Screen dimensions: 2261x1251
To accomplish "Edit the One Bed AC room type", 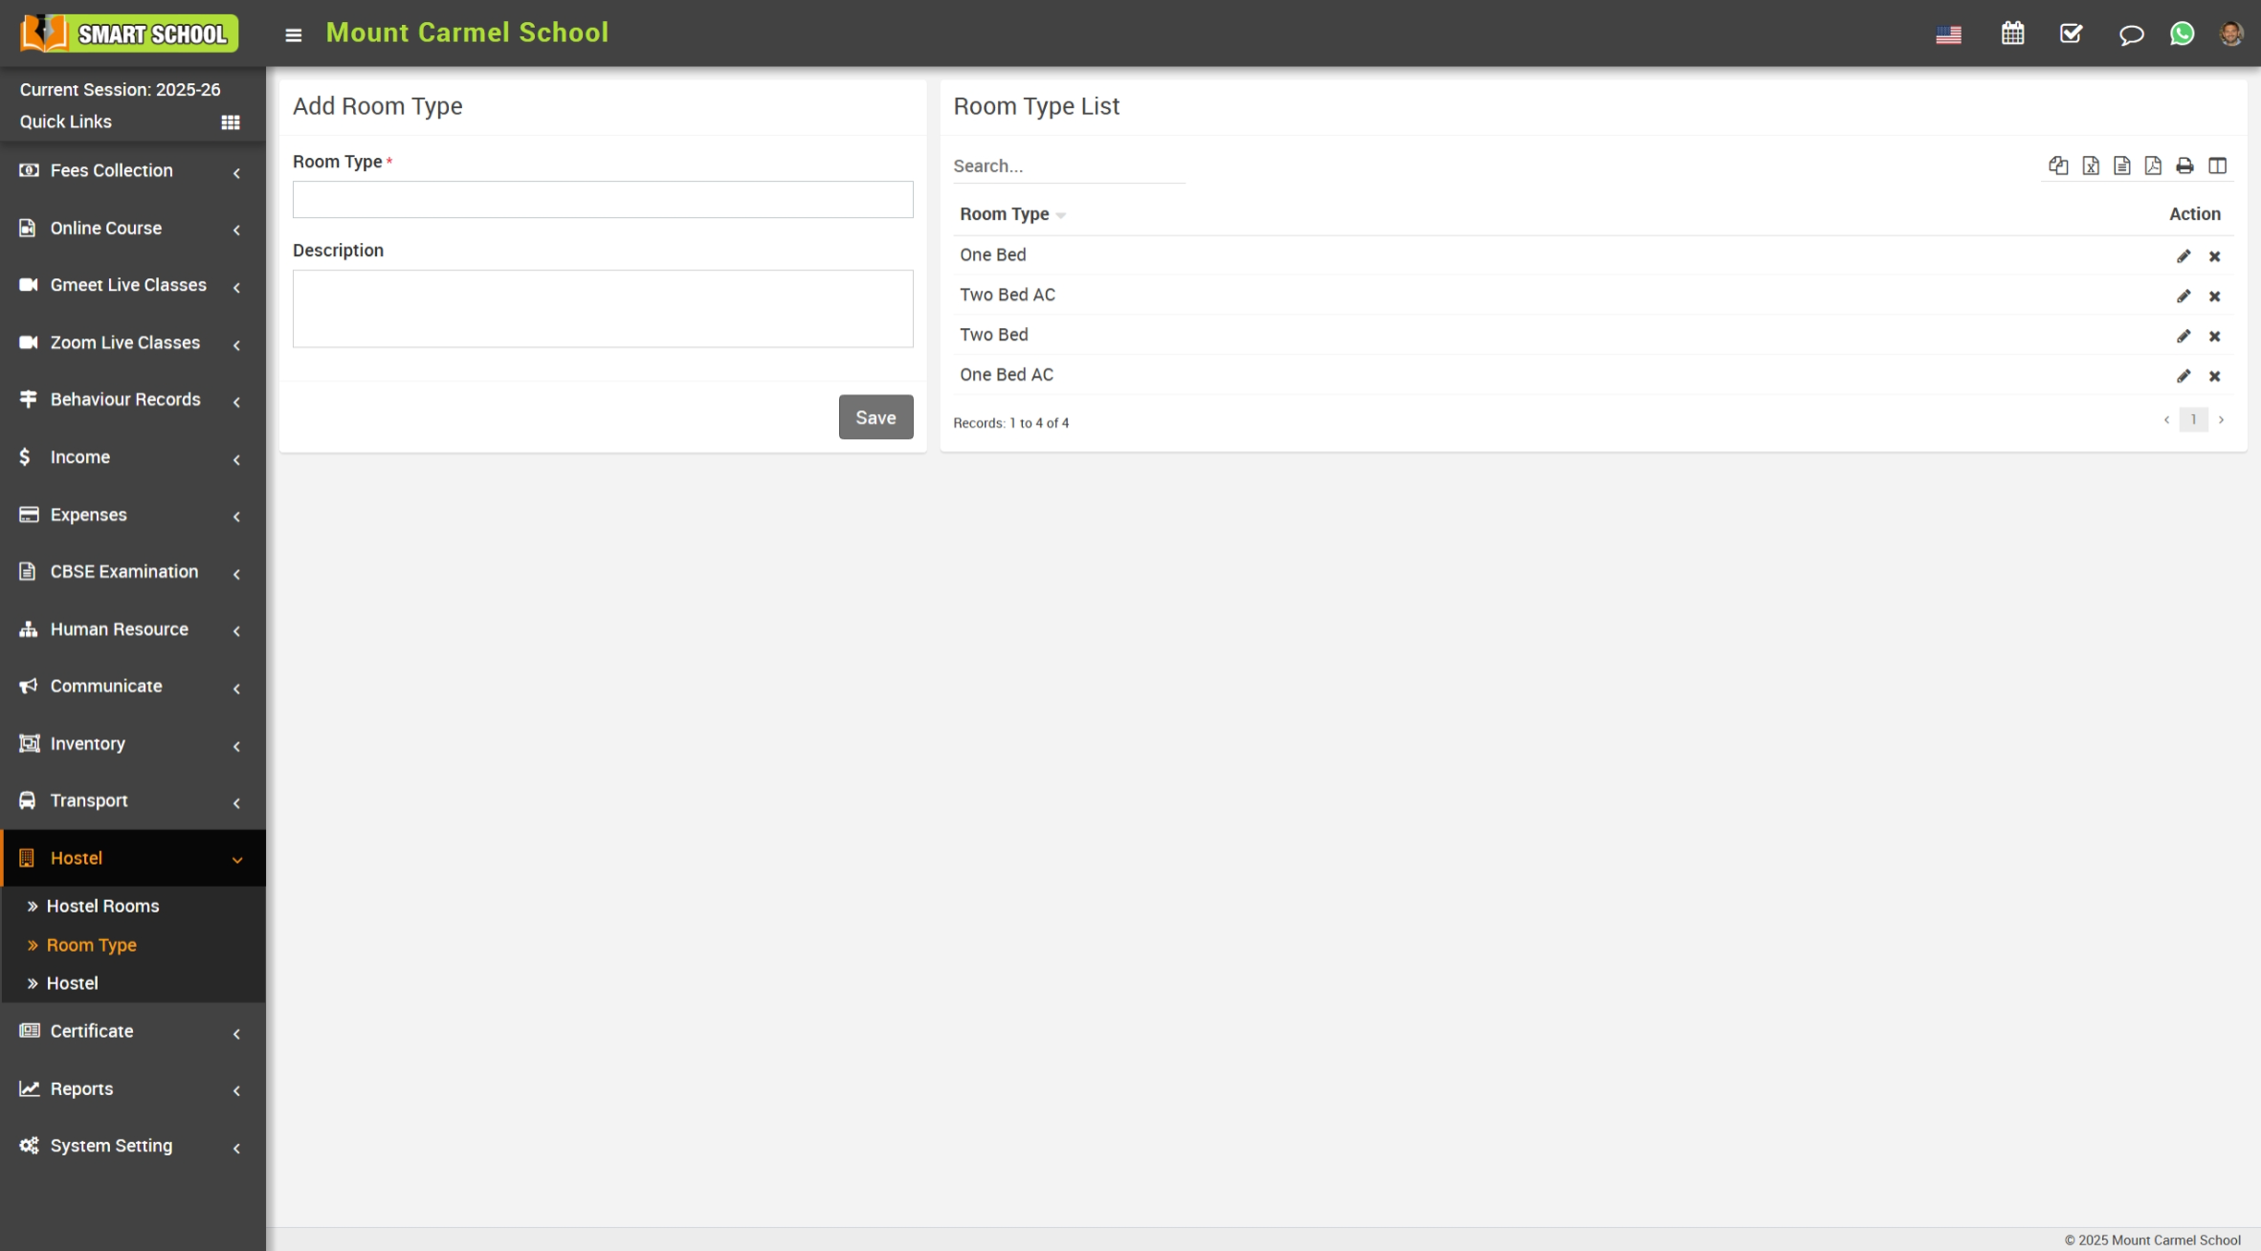I will [2183, 377].
